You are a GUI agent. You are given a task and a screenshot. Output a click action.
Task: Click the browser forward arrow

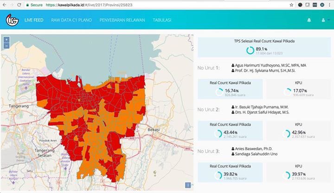point(12,5)
